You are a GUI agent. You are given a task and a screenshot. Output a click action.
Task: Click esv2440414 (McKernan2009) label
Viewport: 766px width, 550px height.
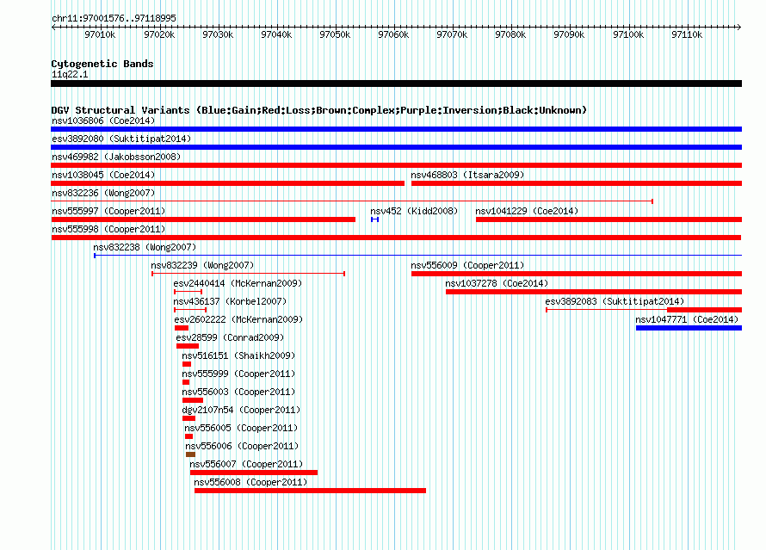pyautogui.click(x=238, y=283)
